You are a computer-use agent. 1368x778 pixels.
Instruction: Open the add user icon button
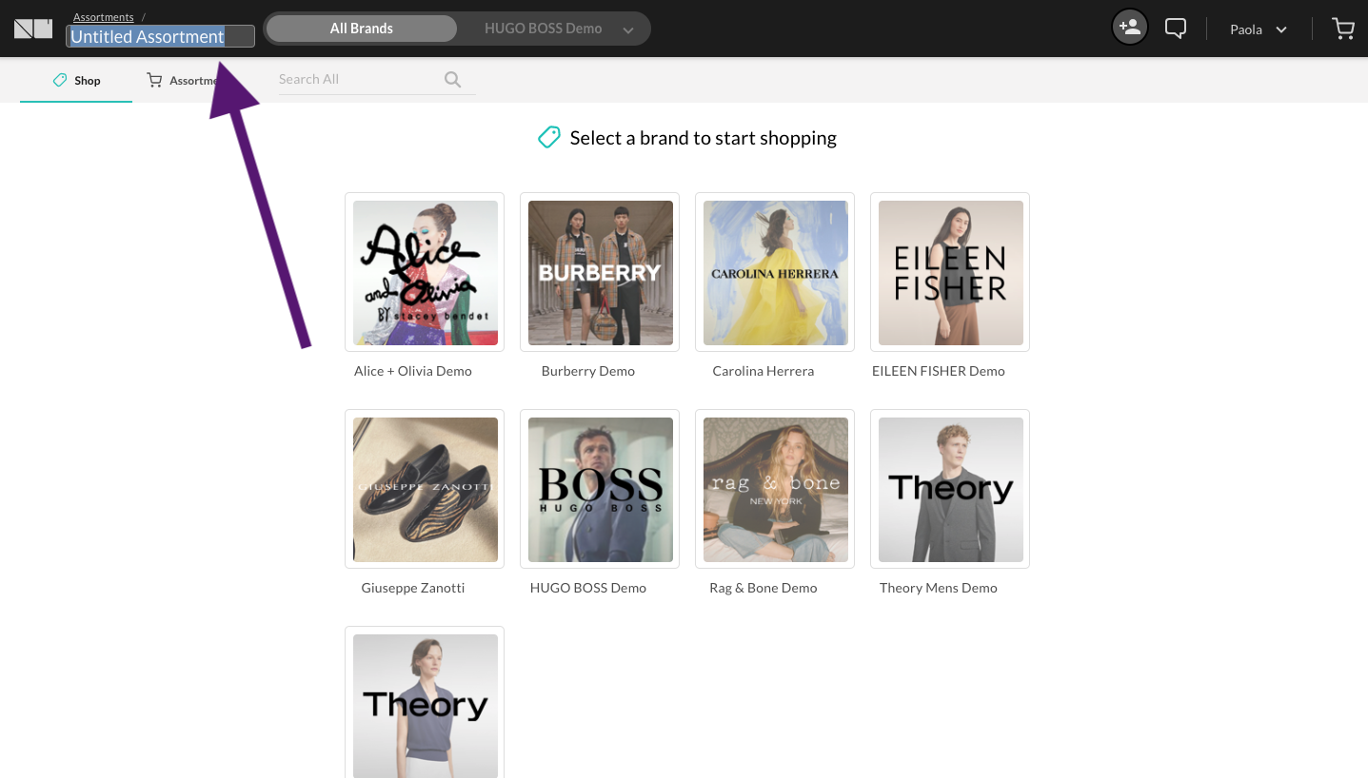click(1130, 28)
